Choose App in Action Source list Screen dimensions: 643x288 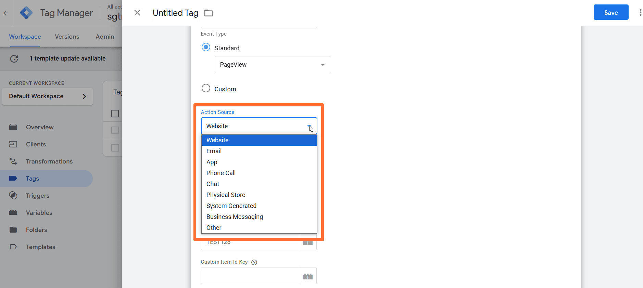point(259,162)
